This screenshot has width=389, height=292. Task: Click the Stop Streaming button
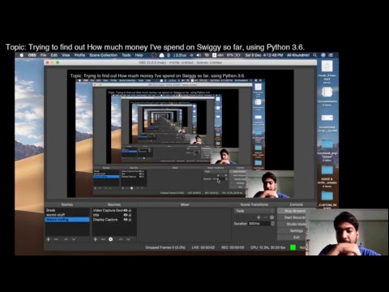pyautogui.click(x=292, y=211)
